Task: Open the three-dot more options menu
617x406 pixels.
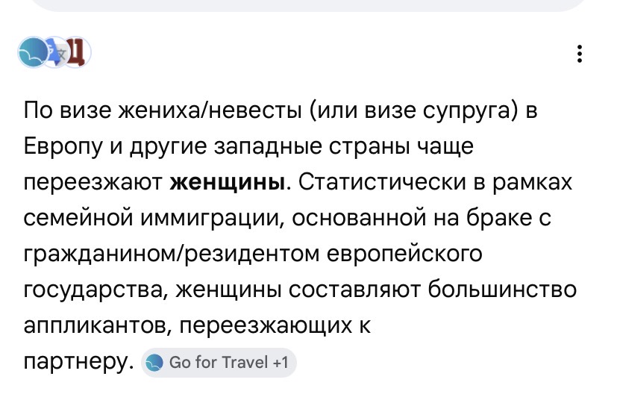Action: (579, 54)
